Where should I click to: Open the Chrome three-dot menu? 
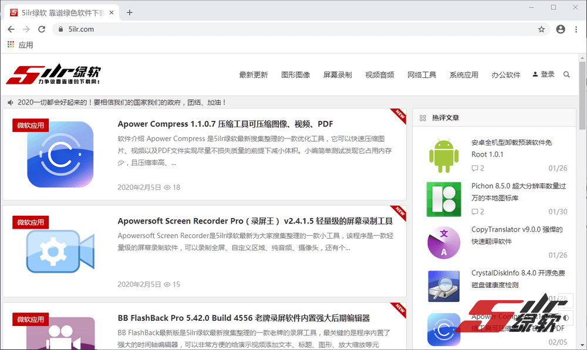576,29
